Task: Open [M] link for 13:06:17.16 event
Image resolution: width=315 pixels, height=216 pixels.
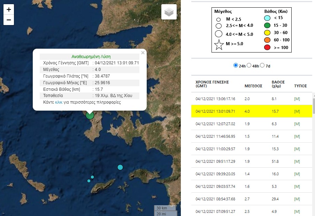Action: [297, 99]
